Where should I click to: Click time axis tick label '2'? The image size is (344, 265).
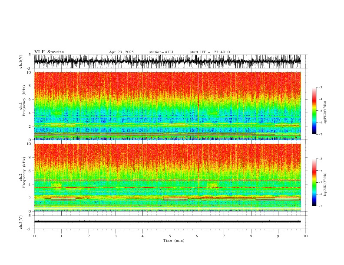click(89, 236)
